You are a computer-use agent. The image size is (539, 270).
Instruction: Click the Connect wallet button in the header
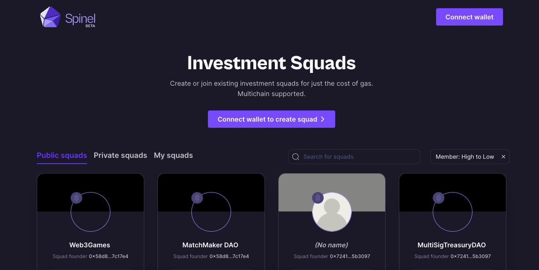click(x=470, y=17)
